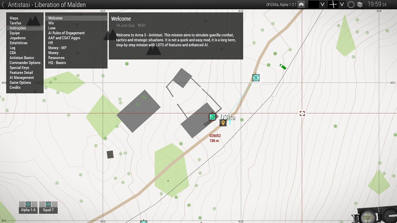Select the Squd-7 group button
The width and height of the screenshot is (397, 223).
tap(48, 207)
